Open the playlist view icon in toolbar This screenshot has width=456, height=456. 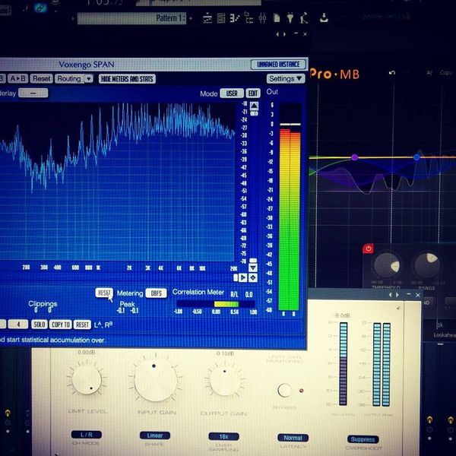click(207, 18)
